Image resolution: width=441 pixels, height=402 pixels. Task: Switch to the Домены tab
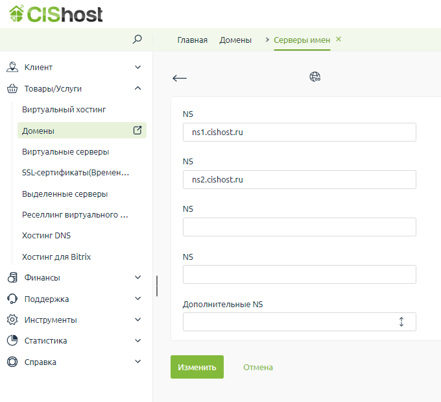(235, 40)
